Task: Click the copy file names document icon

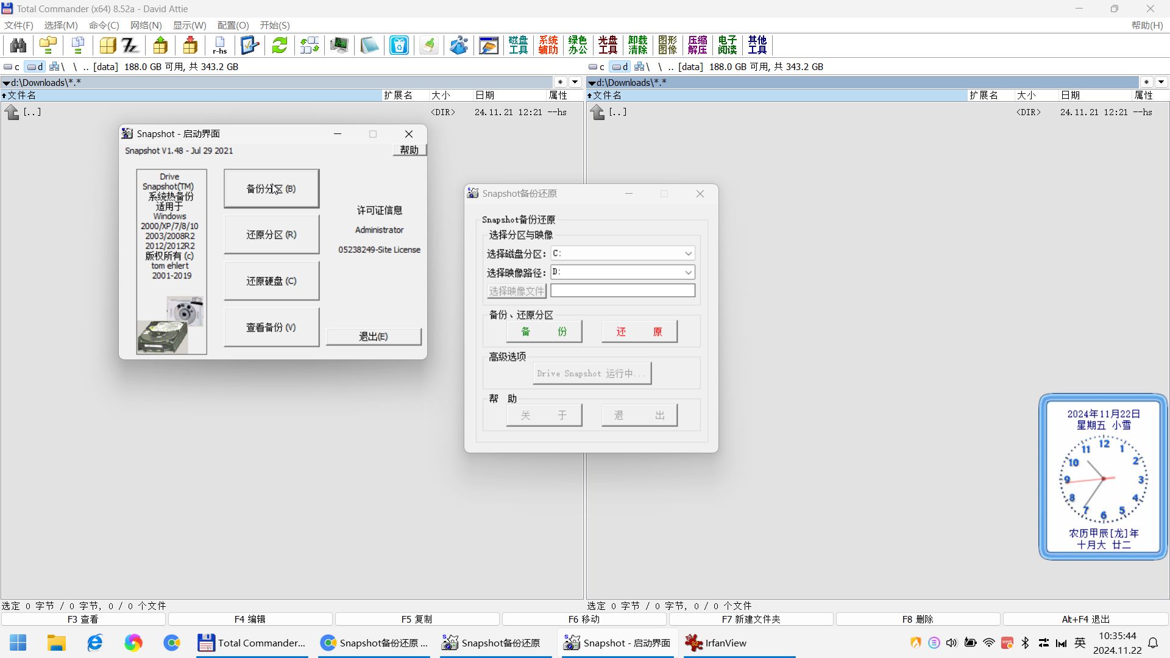Action: click(x=78, y=45)
